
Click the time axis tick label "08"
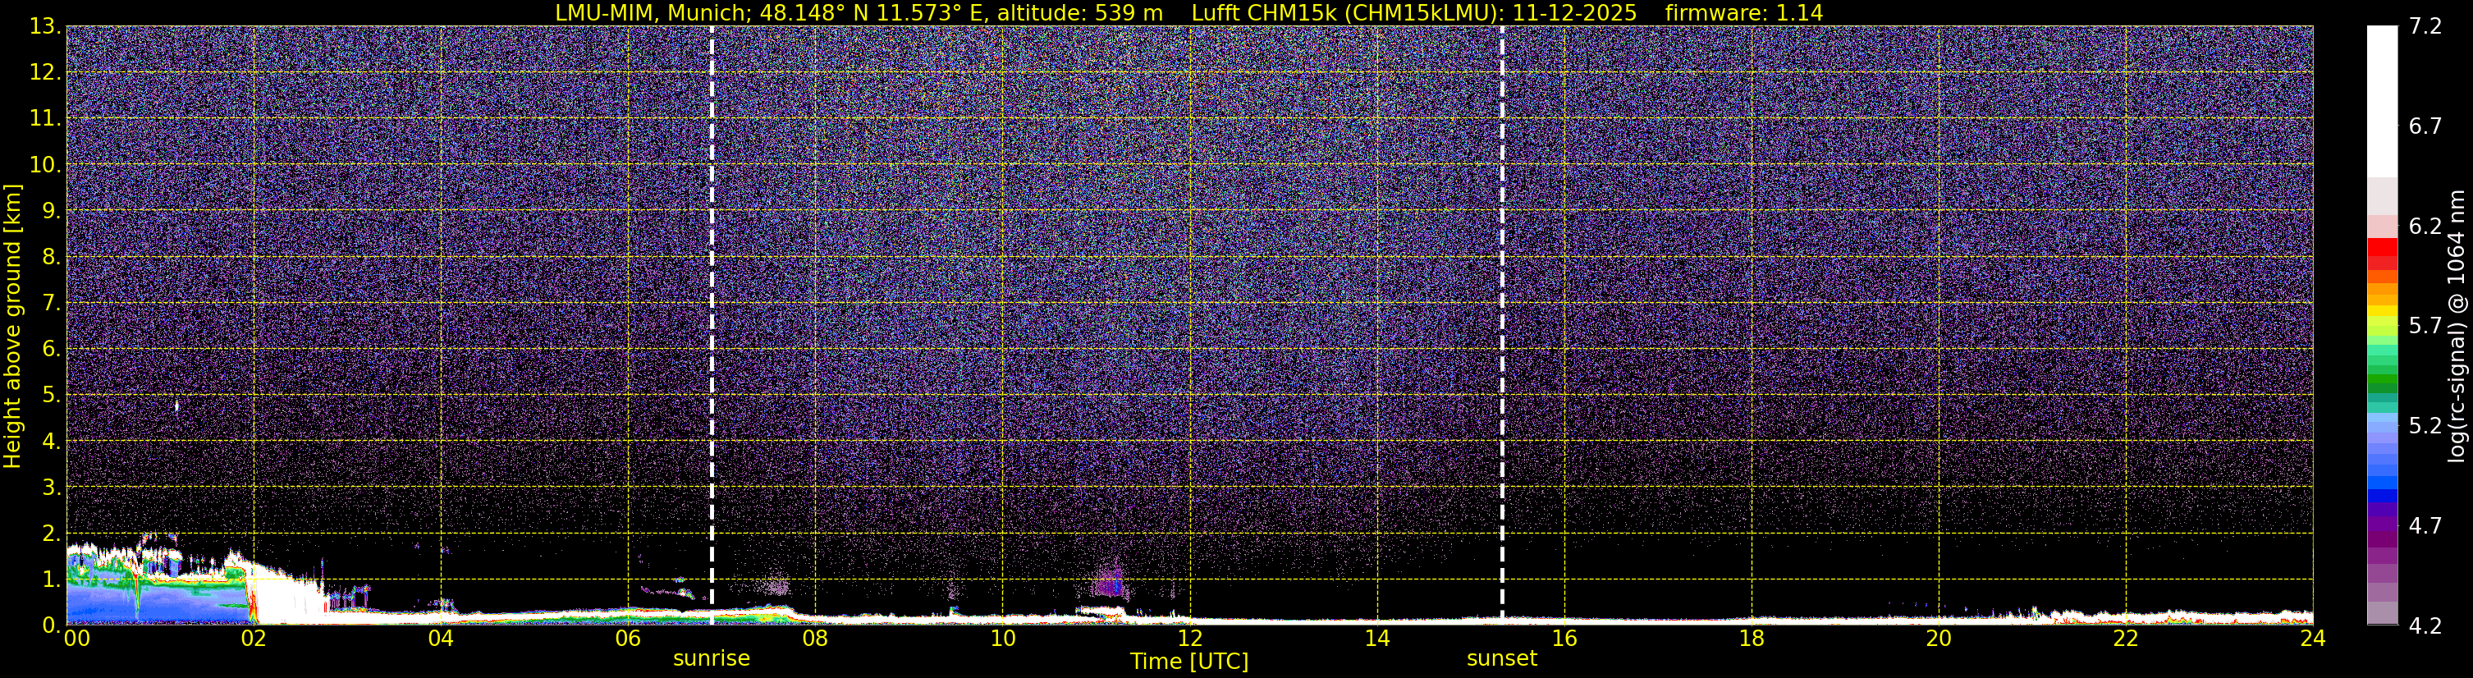815,639
